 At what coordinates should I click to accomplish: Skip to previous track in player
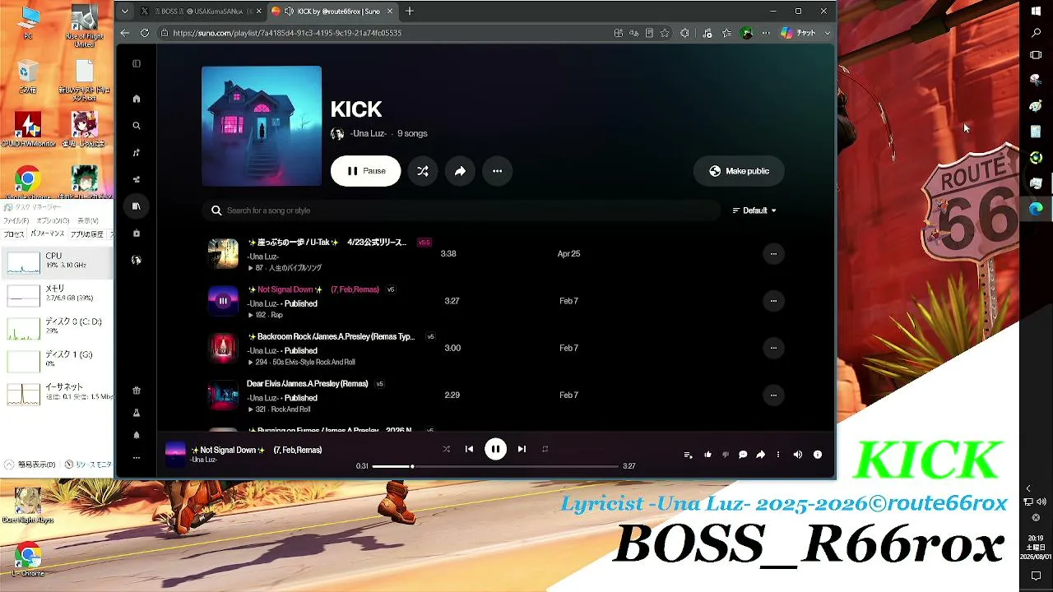coord(469,449)
